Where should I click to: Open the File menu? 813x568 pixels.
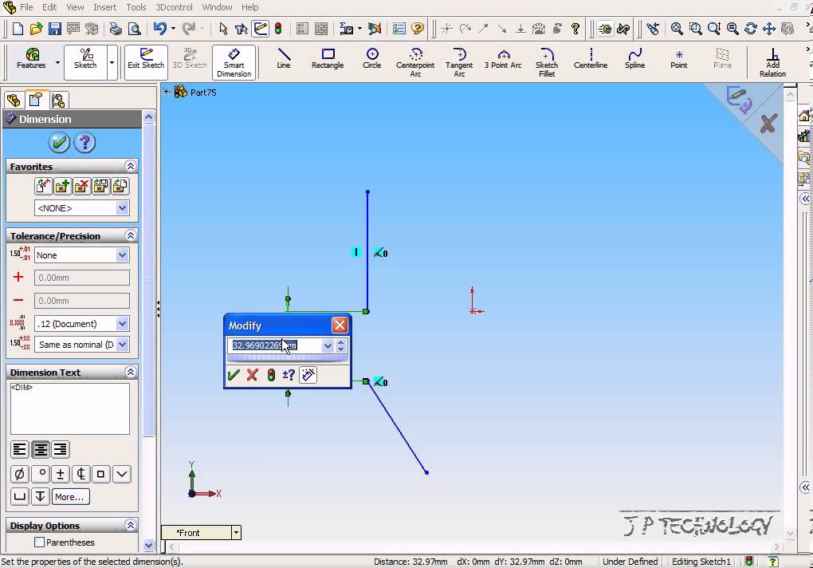tap(26, 7)
